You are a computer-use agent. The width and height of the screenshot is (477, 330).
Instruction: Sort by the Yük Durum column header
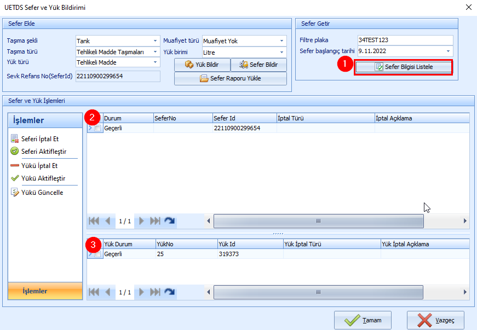129,244
